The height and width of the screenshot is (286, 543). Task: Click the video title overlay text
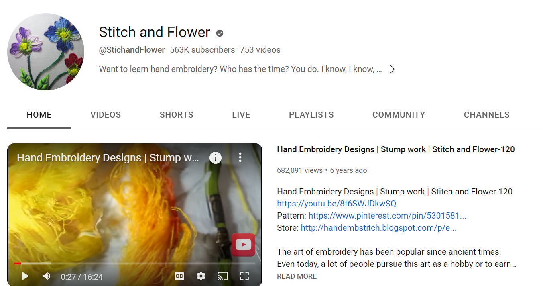108,158
